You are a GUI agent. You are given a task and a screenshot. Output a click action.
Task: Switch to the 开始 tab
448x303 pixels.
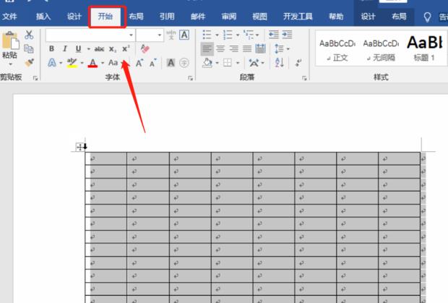[x=106, y=16]
